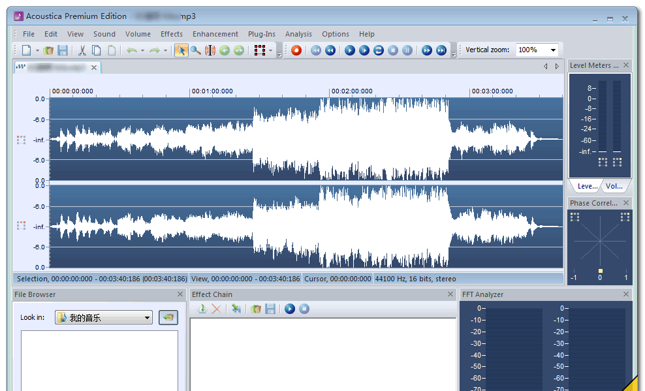Screen dimensions: 645x391
Task: Select the magnifier zoom tool
Action: pos(196,50)
